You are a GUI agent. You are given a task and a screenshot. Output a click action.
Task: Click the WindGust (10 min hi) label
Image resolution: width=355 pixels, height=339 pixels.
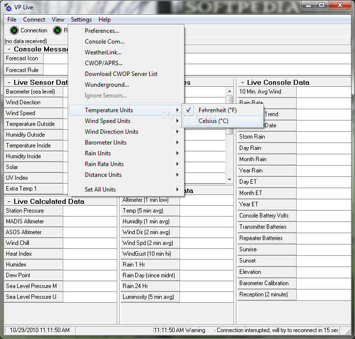[x=150, y=254]
